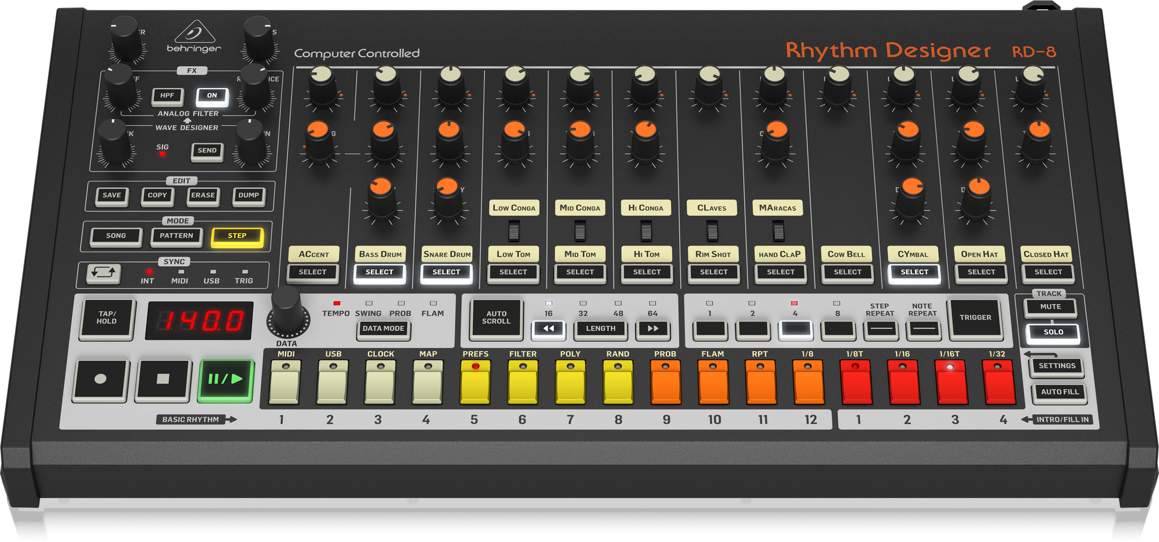Enable SOLO in the TRACK section
The width and height of the screenshot is (1159, 542).
(1054, 332)
